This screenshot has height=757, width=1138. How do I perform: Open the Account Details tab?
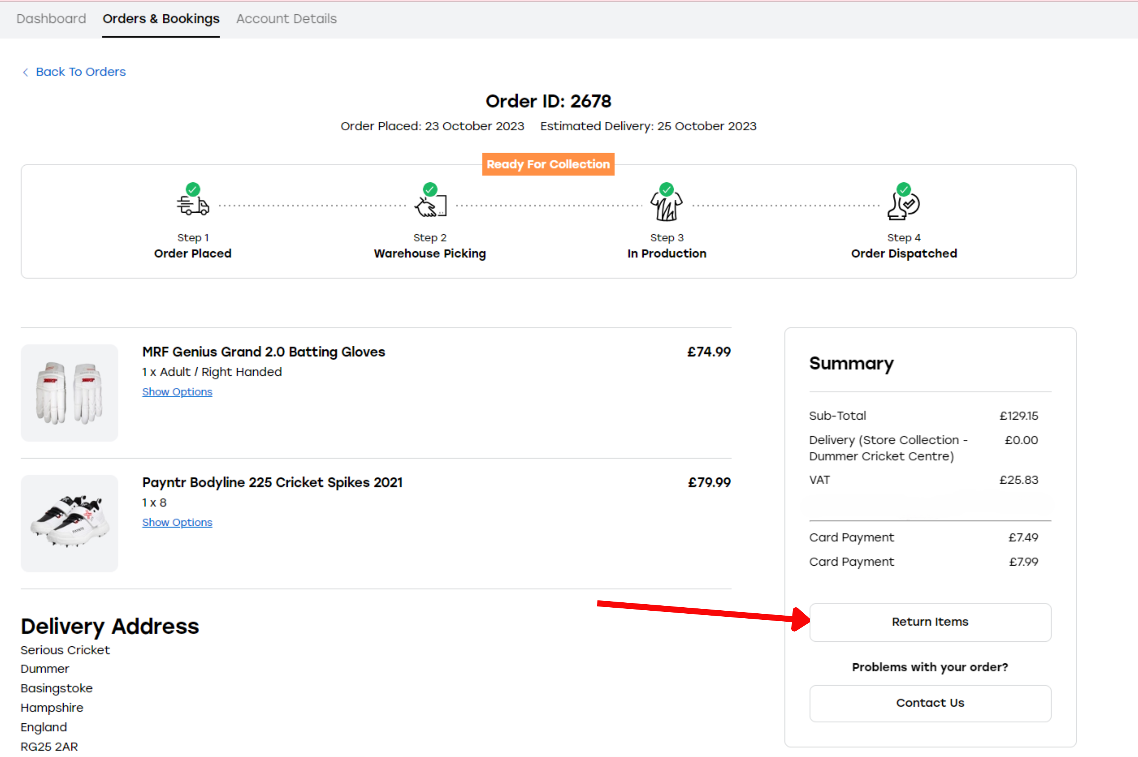286,19
